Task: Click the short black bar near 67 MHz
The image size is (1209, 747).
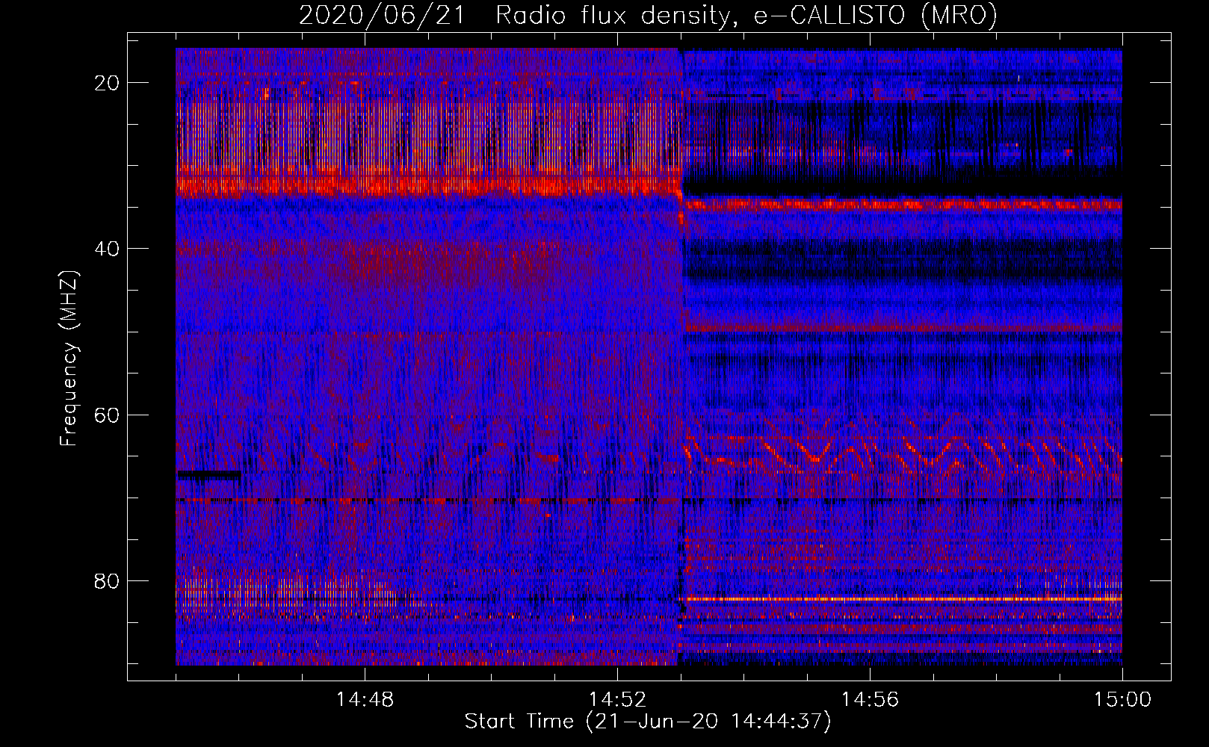Action: [x=208, y=474]
